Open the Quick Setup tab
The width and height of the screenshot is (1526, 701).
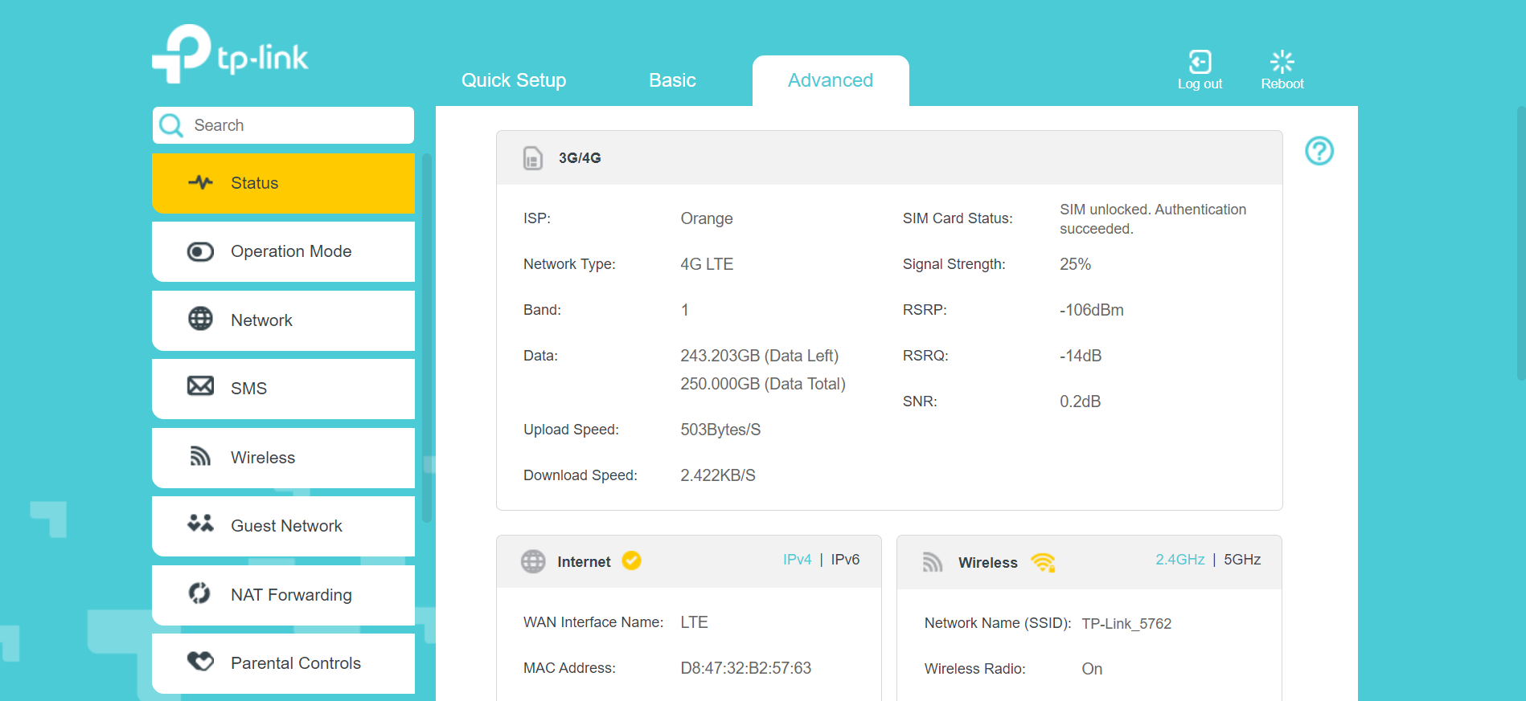pos(514,80)
